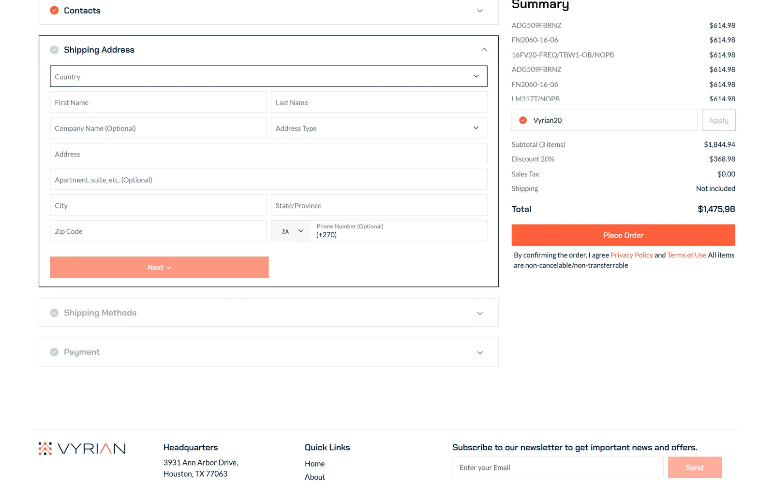Click the Vyrian logo in footer
Screen dimensions: 774x483
tap(82, 449)
